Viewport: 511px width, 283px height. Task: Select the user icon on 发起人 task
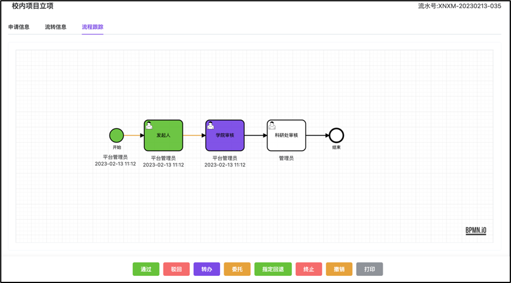[x=149, y=125]
